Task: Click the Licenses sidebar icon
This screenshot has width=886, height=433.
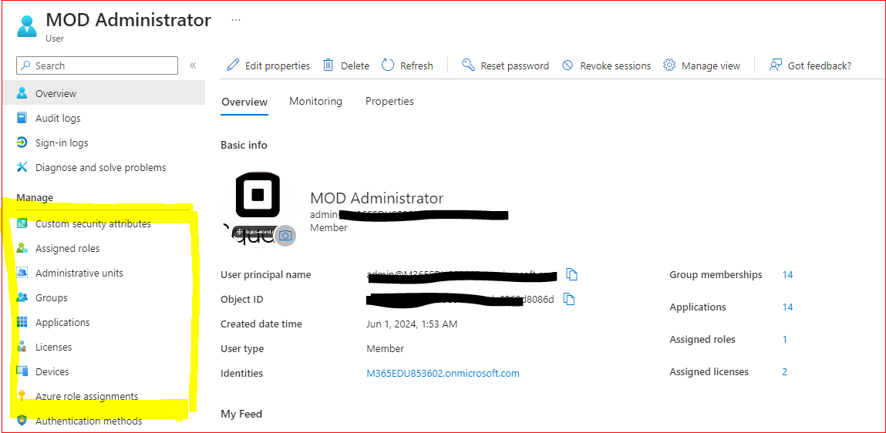Action: coord(22,347)
